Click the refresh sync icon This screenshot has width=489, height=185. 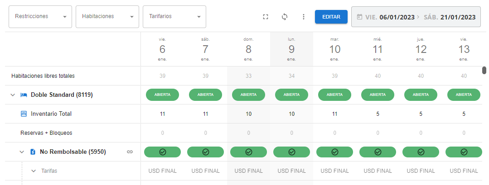pyautogui.click(x=285, y=17)
